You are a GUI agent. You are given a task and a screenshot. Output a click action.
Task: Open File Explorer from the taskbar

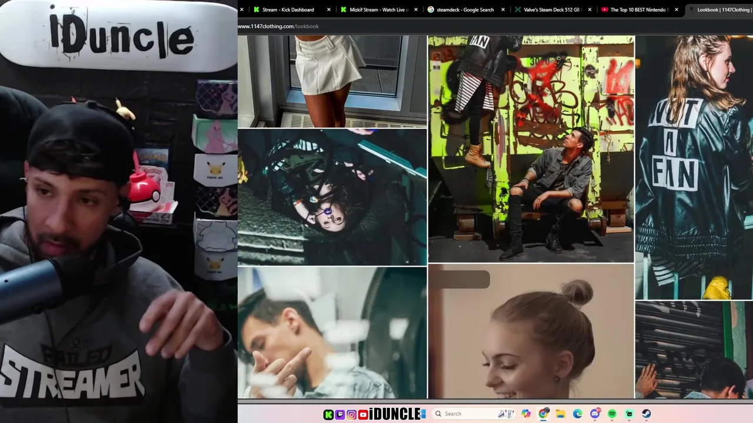(x=561, y=414)
